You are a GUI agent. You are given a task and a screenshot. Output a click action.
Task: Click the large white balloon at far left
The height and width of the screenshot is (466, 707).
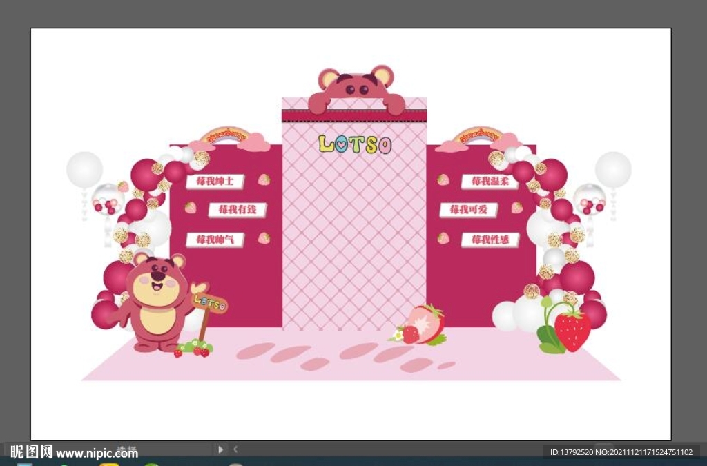84,170
